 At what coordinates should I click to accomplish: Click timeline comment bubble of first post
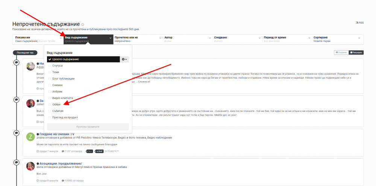(16, 62)
